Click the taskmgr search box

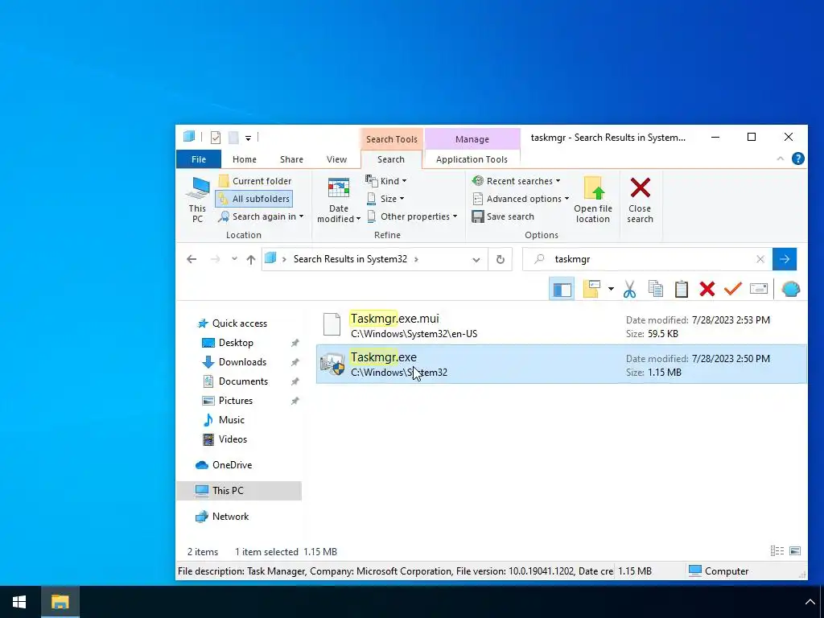point(648,259)
